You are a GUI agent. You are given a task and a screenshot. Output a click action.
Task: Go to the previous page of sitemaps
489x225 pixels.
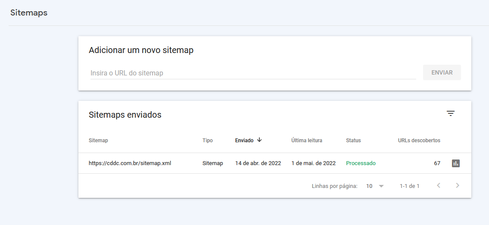pyautogui.click(x=439, y=186)
